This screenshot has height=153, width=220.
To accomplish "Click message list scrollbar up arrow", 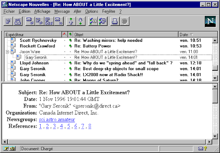I will tap(215, 40).
